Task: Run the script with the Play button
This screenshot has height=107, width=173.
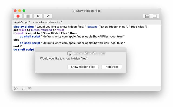Action: [x=38, y=16]
